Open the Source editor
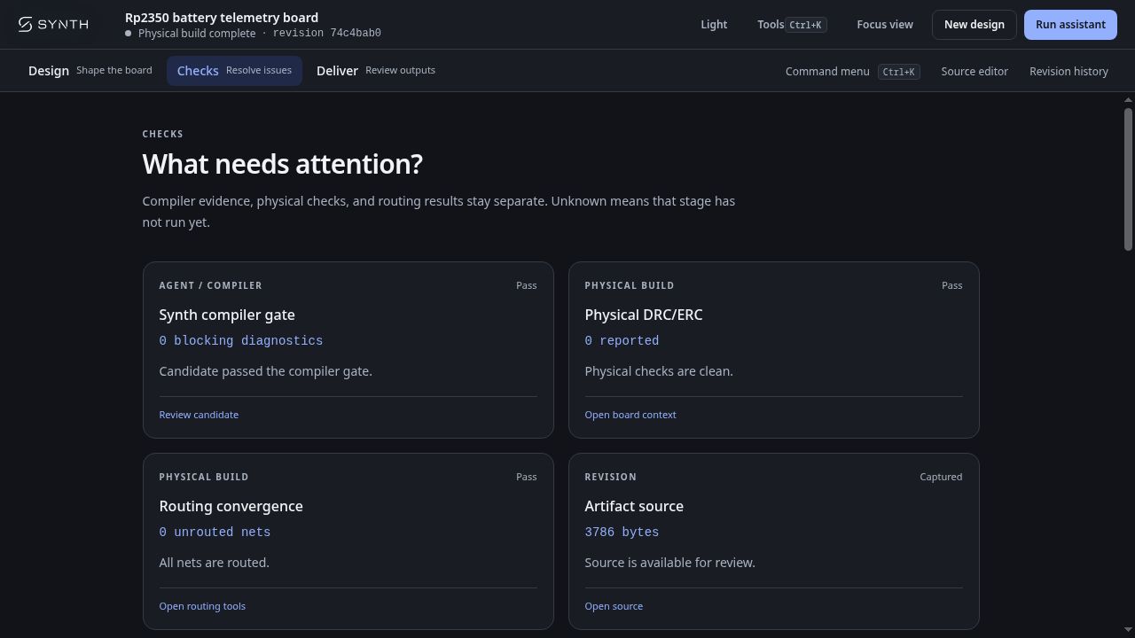 click(x=975, y=71)
